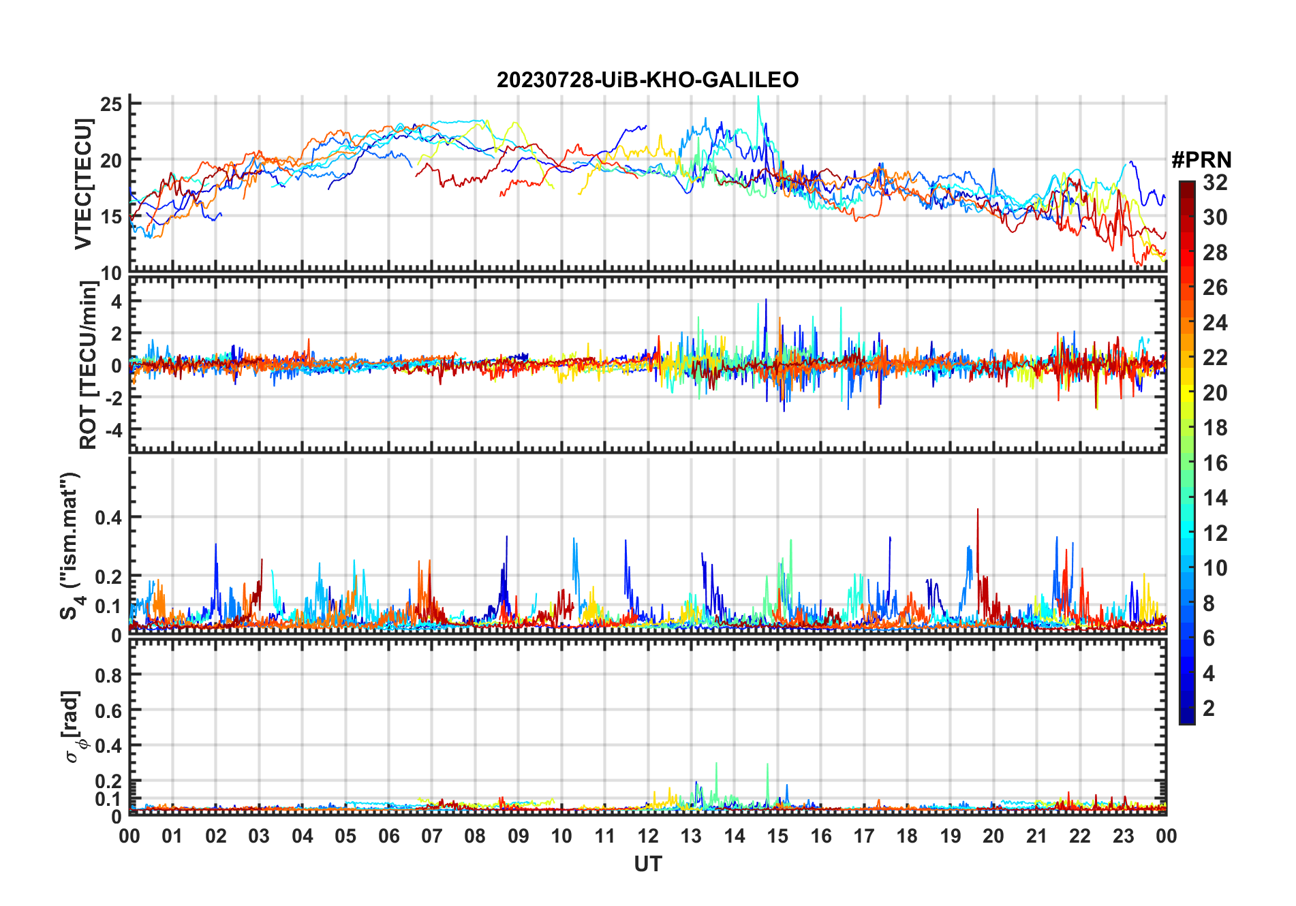Click the S4 ("ism.mat") y-axis label

tap(72, 546)
